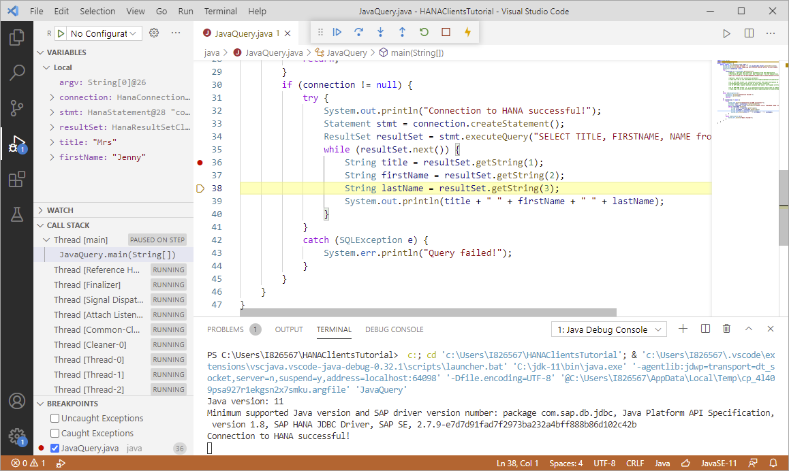Viewport: 789px width, 471px height.
Task: Click Continue in the debug toolbar
Action: tap(337, 32)
